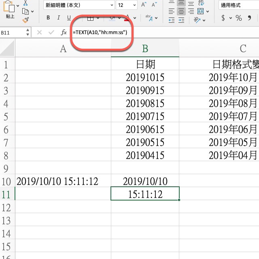This screenshot has width=259, height=259.
Task: Click the formula bar with =TEXT(A10,"hh:mm:ss")
Action: point(165,32)
